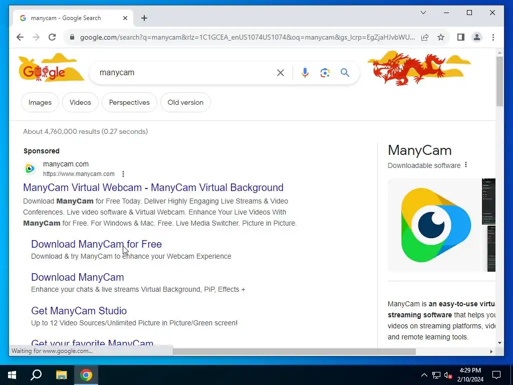Click the About 4,760,000 results text
513x385 pixels.
click(x=85, y=132)
